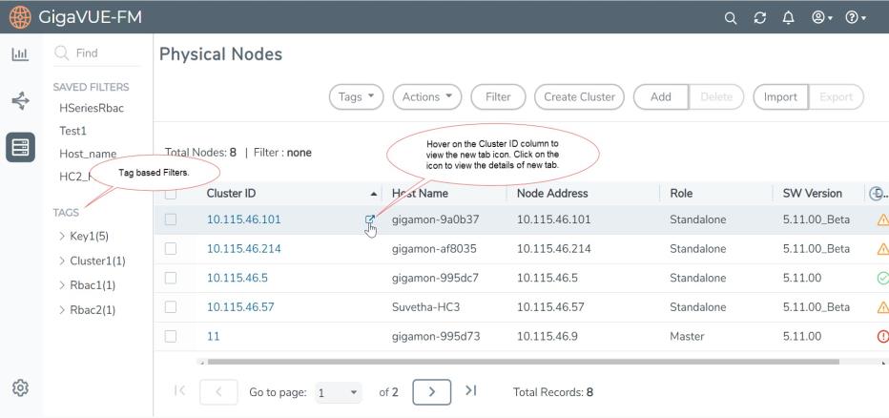Screen dimensions: 889x418
Task: Select checkbox for 10.115.46.57 row
Action: coord(171,307)
